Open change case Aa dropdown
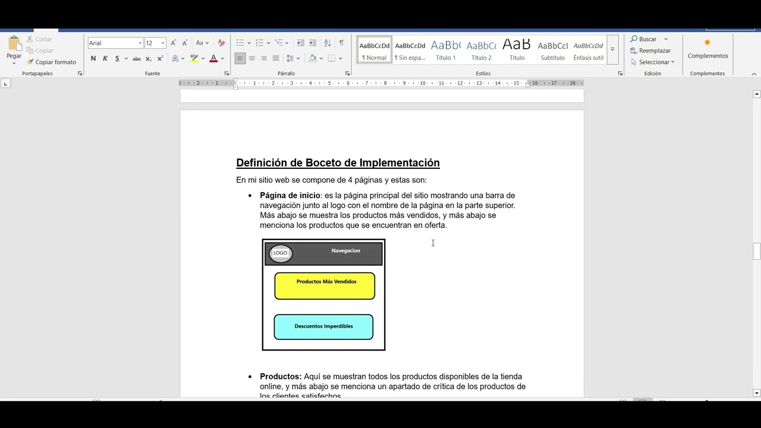The height and width of the screenshot is (428, 761). 202,43
